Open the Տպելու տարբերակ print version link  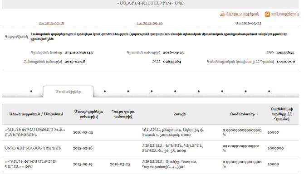point(243,14)
